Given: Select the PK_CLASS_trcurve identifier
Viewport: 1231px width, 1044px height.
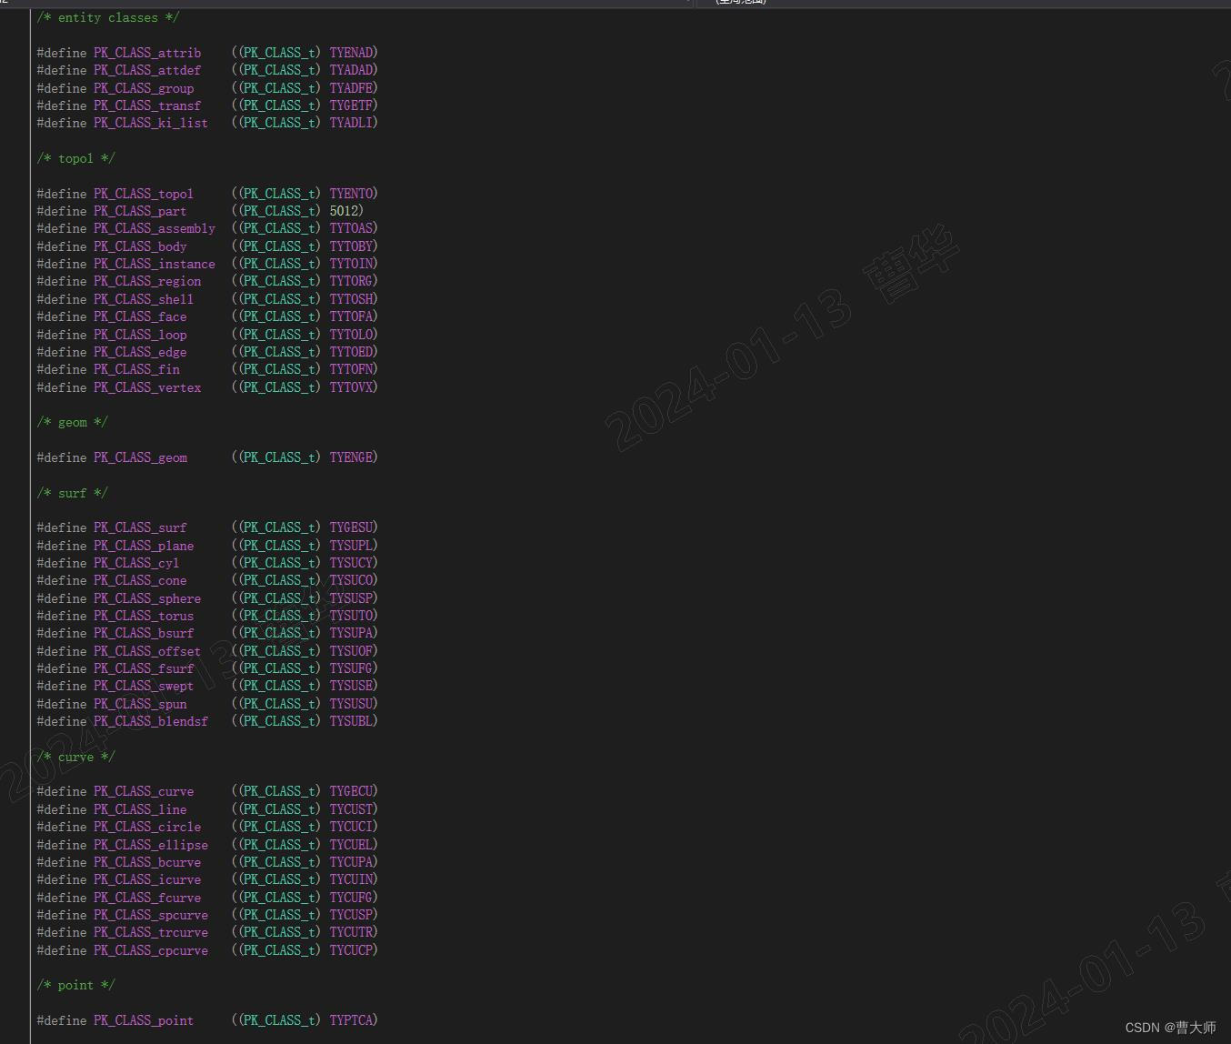Looking at the screenshot, I should pos(151,932).
